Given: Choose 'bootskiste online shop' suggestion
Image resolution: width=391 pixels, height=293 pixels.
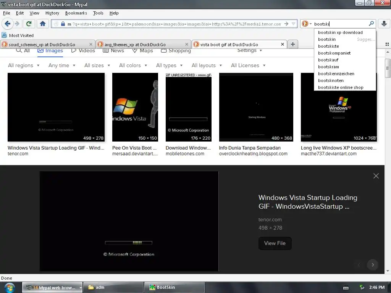Looking at the screenshot, I should [345, 87].
